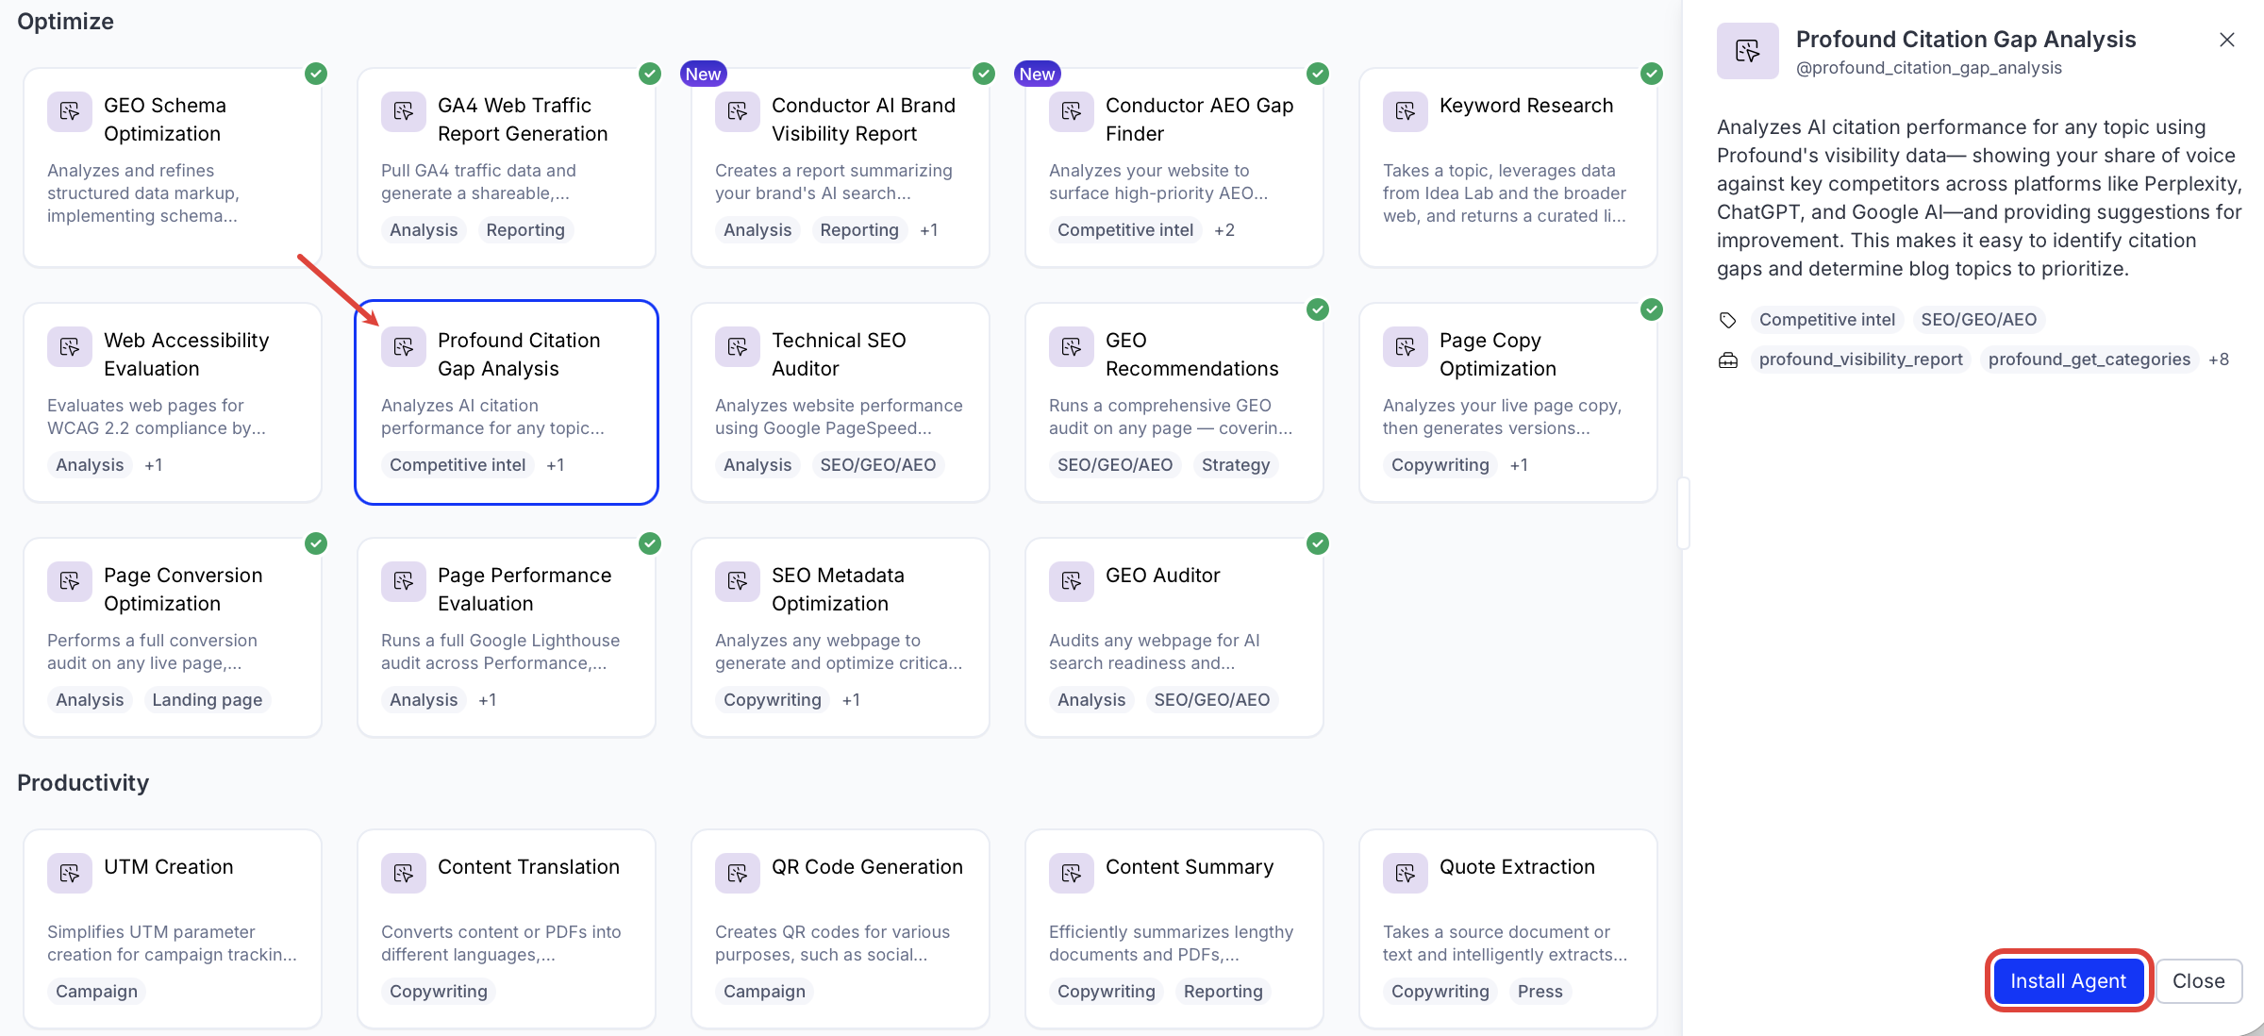Click the Reporting tag on GA4 Web Traffic Report
2264x1036 pixels.
(525, 230)
